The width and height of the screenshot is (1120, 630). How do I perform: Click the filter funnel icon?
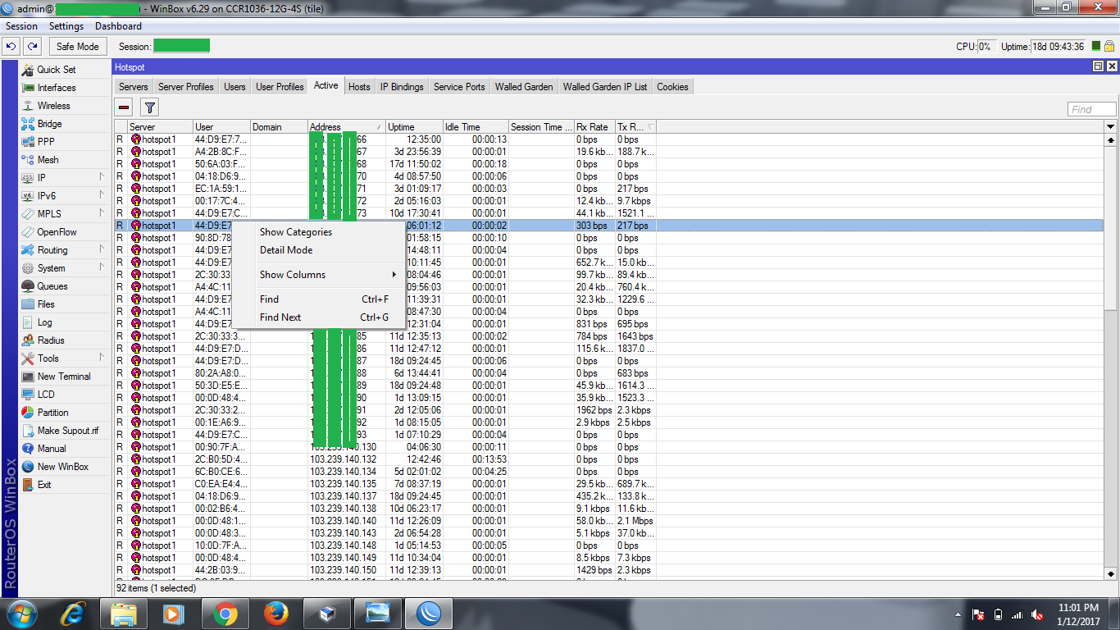pos(148,107)
